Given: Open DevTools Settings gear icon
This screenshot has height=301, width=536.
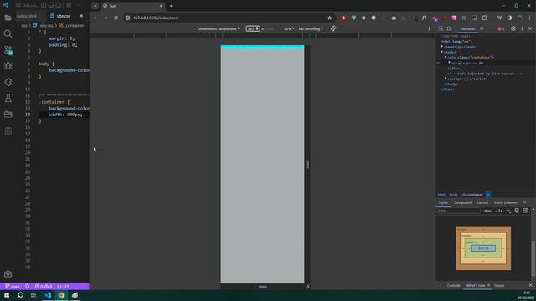Looking at the screenshot, I should [513, 28].
